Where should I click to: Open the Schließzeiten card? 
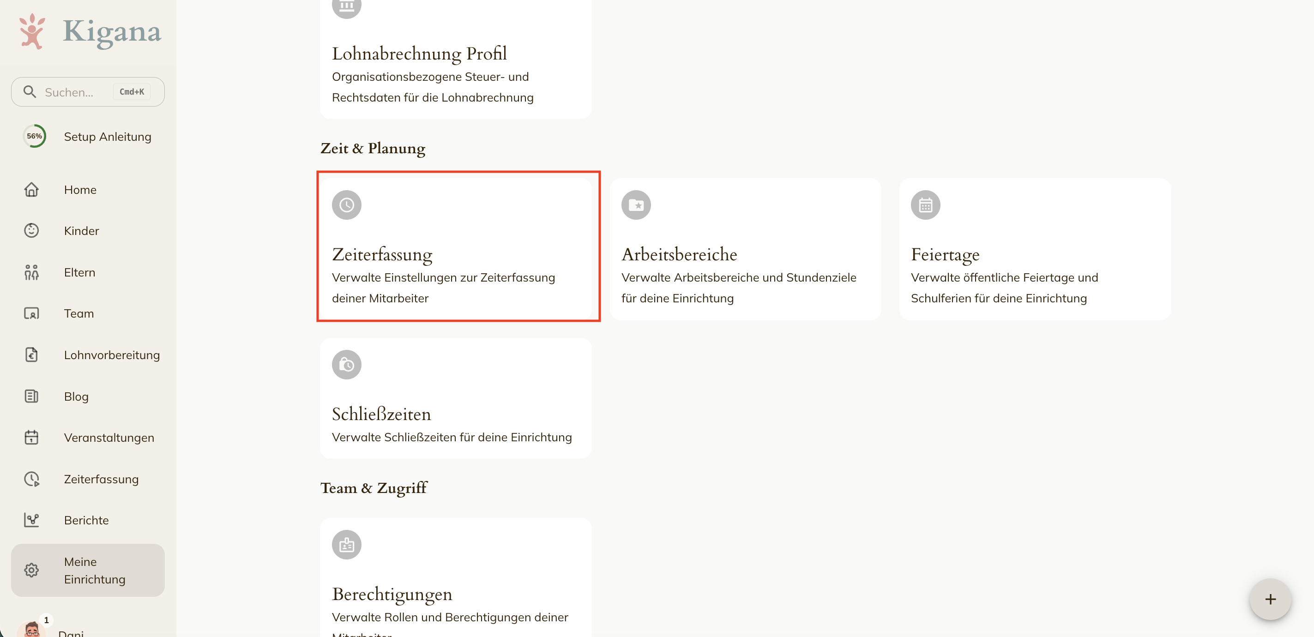pyautogui.click(x=456, y=398)
